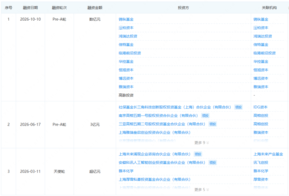The width and height of the screenshot is (289, 196).
Task: Click 领投 tag beside 安徽科讯人工智能
Action: click(212, 162)
